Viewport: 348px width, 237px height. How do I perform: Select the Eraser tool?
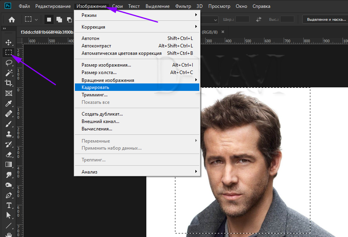(x=9, y=154)
